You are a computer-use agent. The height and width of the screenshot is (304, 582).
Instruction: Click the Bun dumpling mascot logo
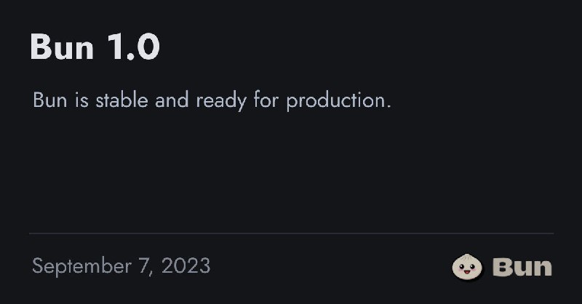pyautogui.click(x=467, y=266)
